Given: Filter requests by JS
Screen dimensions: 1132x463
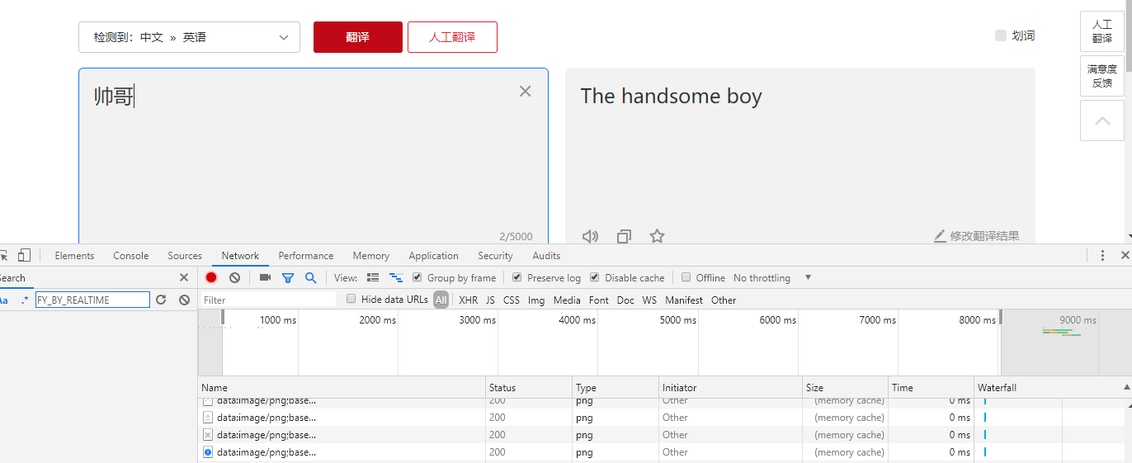Looking at the screenshot, I should click(x=491, y=300).
